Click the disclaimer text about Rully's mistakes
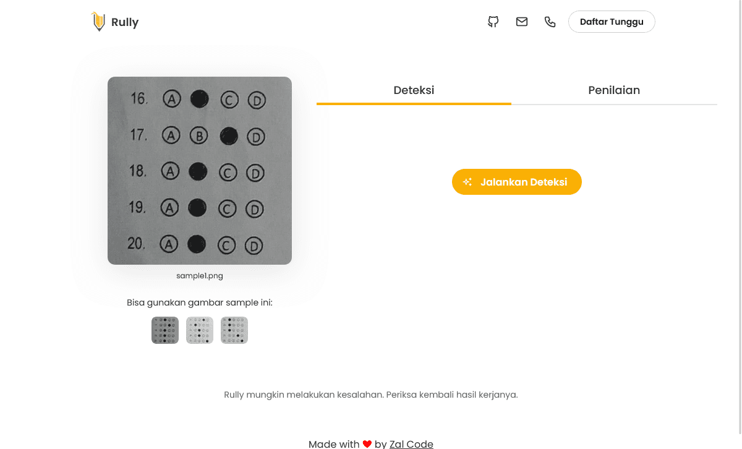742x449 pixels. pyautogui.click(x=371, y=395)
